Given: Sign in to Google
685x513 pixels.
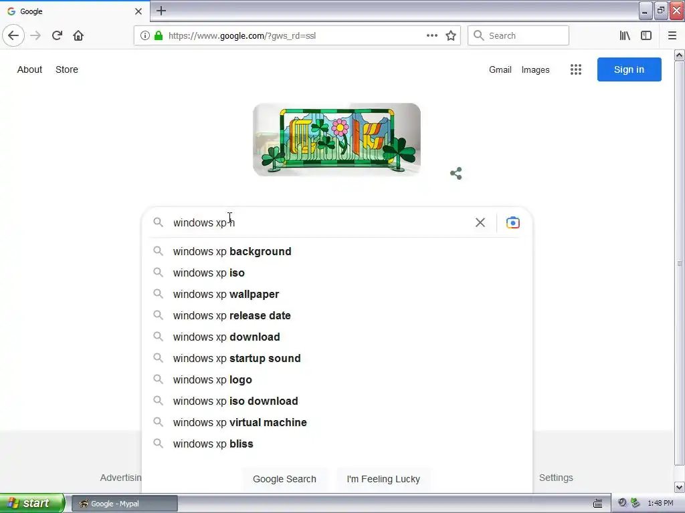Looking at the screenshot, I should [629, 69].
